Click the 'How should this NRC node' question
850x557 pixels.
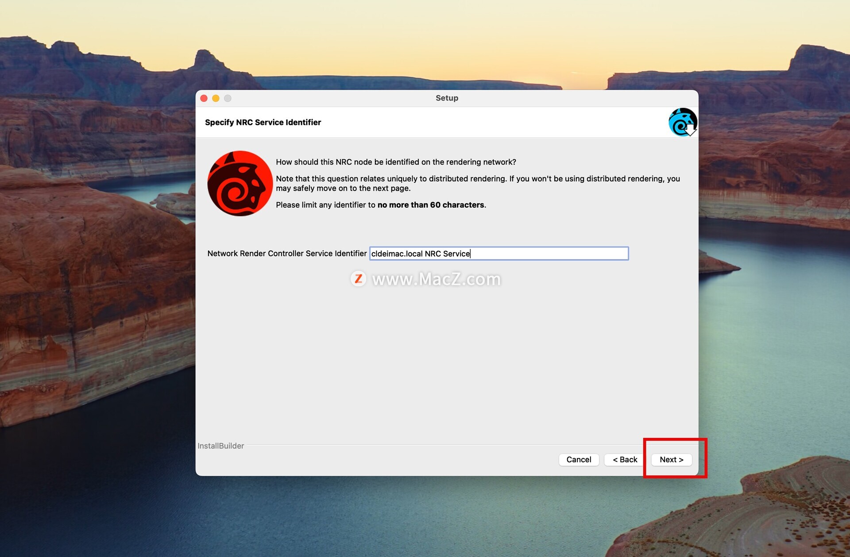(396, 162)
